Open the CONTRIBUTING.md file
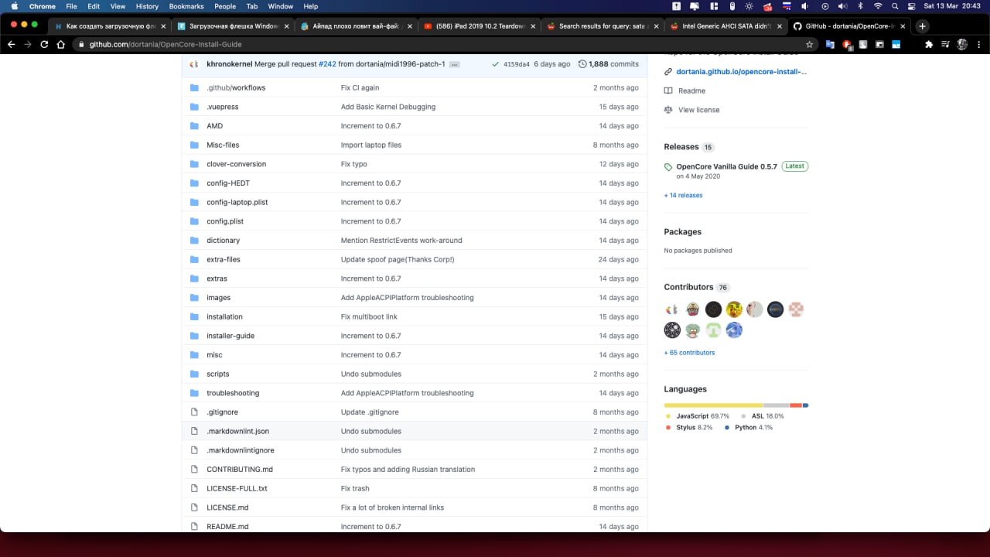990x557 pixels. [240, 469]
